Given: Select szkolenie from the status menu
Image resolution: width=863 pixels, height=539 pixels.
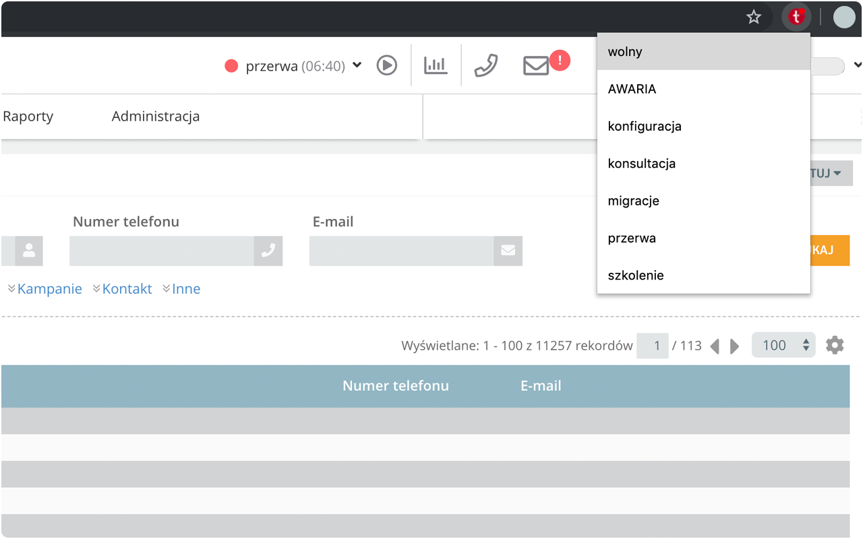Looking at the screenshot, I should (703, 275).
